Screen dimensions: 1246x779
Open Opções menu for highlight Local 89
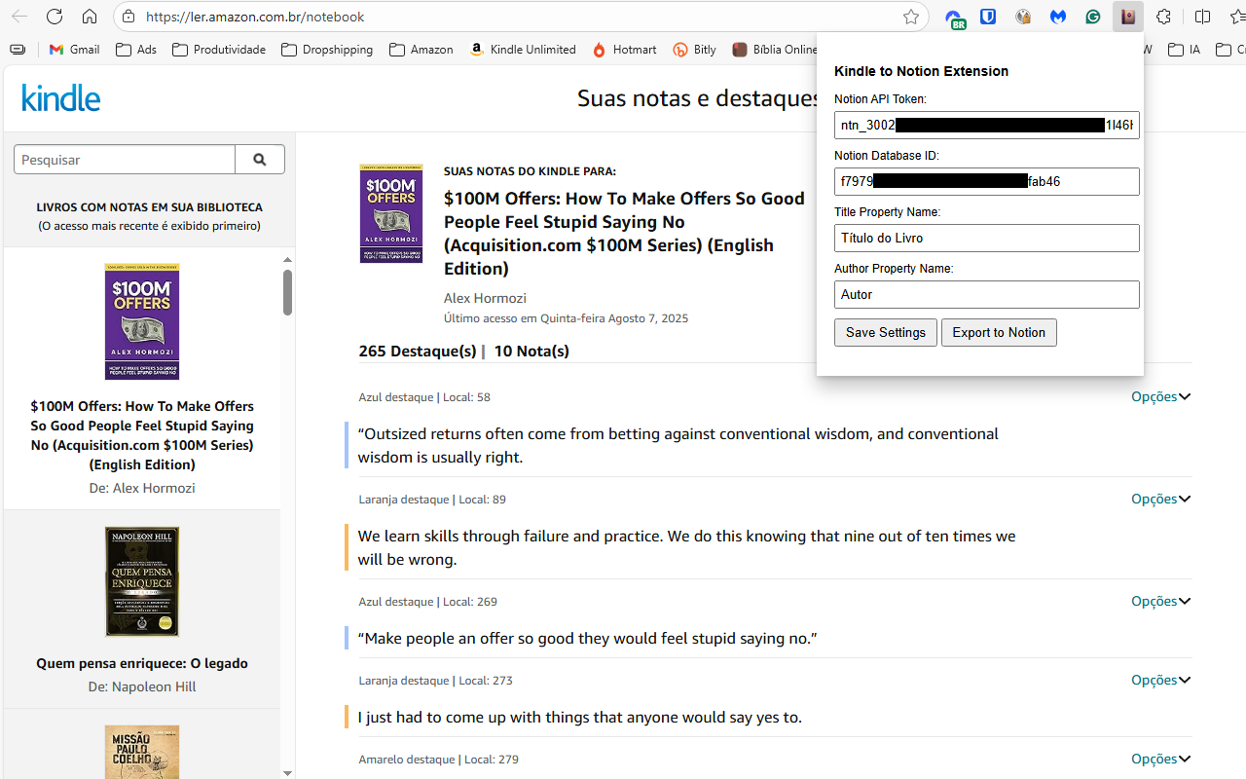(1160, 500)
